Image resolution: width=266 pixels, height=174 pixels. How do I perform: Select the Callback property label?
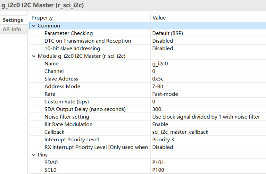click(x=55, y=132)
